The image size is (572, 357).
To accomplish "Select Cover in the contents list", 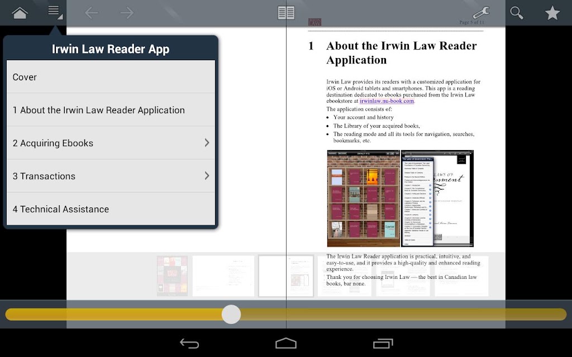I will 111,77.
